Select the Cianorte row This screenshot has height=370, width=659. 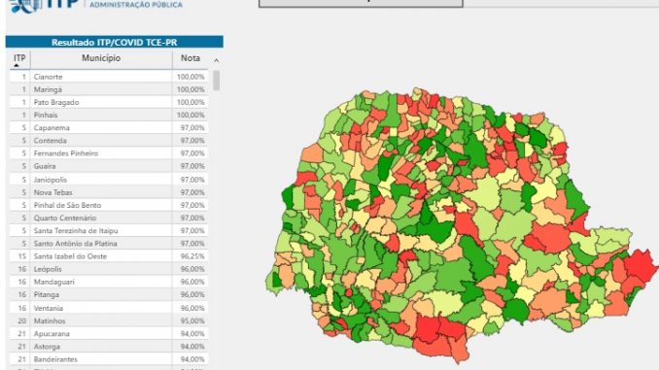[x=109, y=77]
